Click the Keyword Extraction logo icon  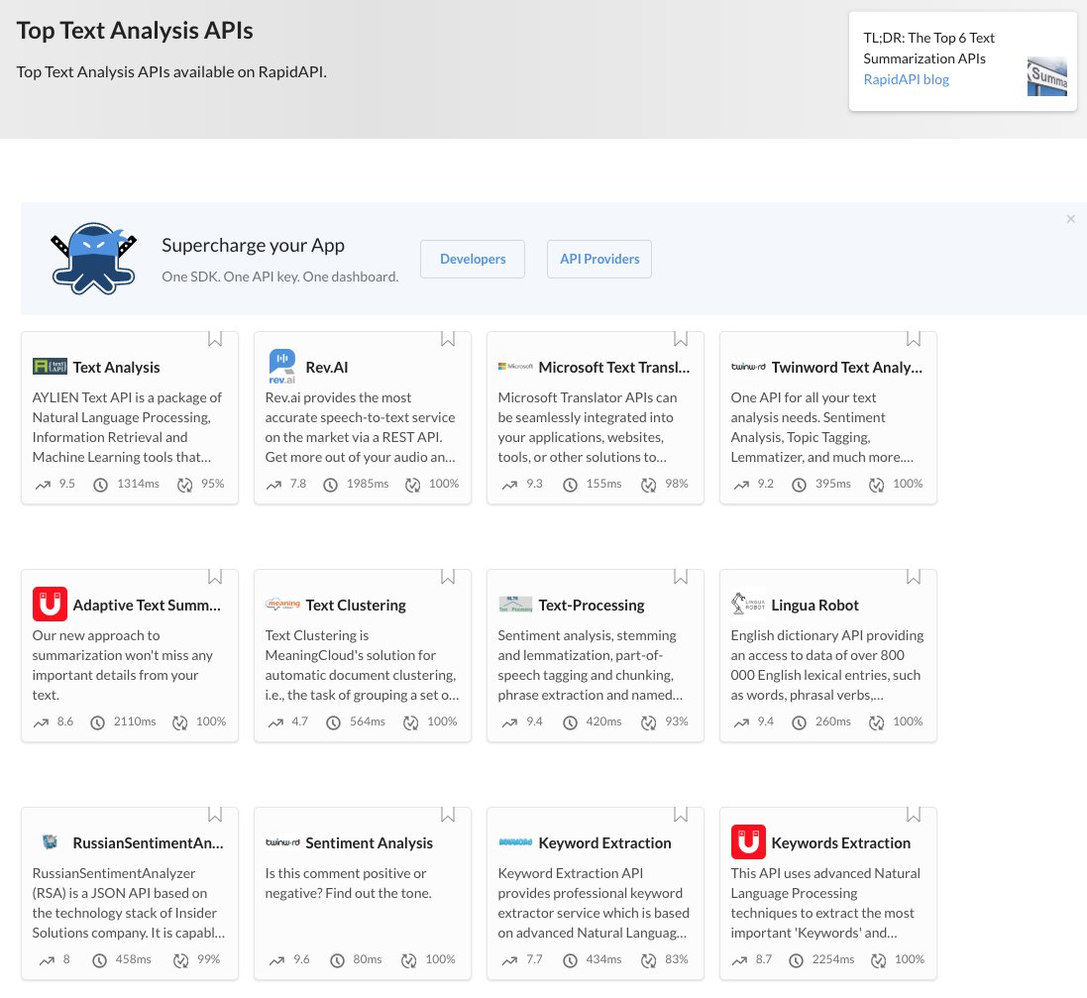tap(516, 842)
